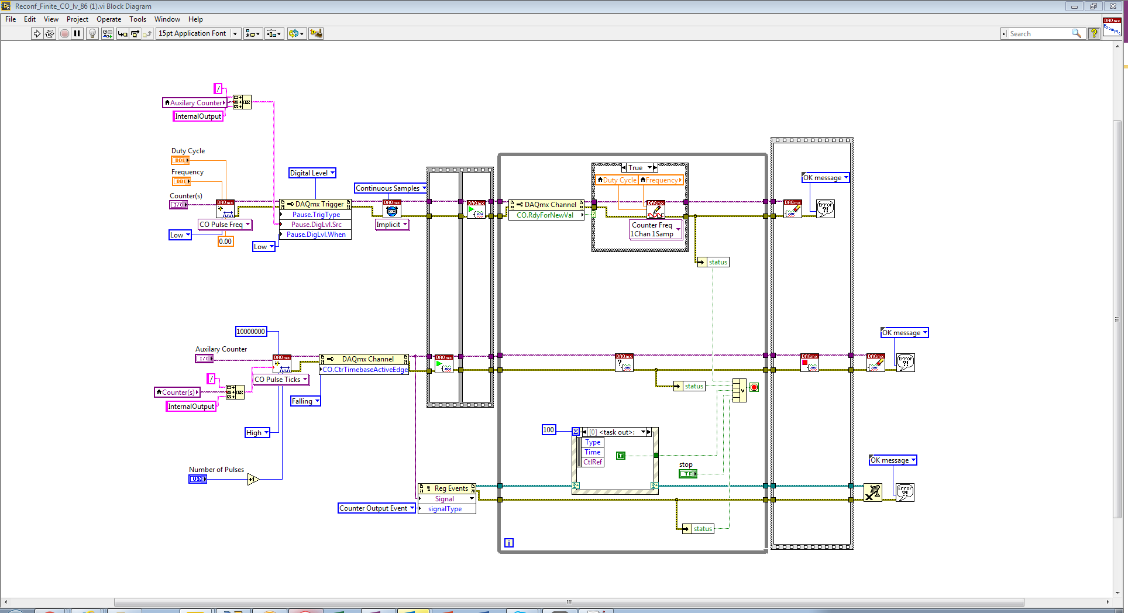Open Counter Output Event enum dropdown
1128x613 pixels.
pyautogui.click(x=377, y=508)
